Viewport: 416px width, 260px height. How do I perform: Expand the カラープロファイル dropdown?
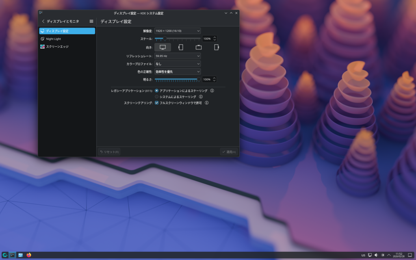coord(178,64)
